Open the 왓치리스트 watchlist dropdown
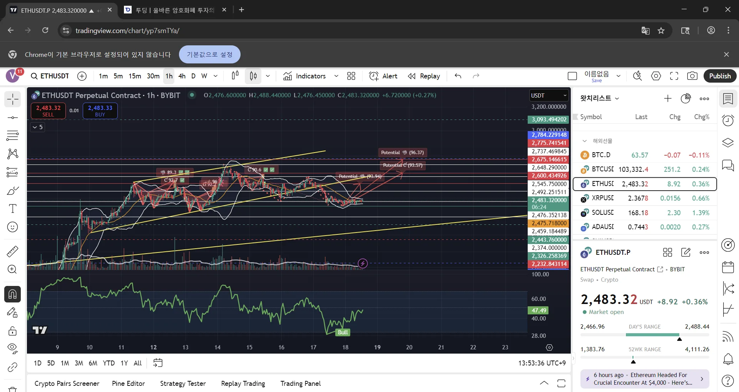Screen dimensions: 739x392 point(600,98)
